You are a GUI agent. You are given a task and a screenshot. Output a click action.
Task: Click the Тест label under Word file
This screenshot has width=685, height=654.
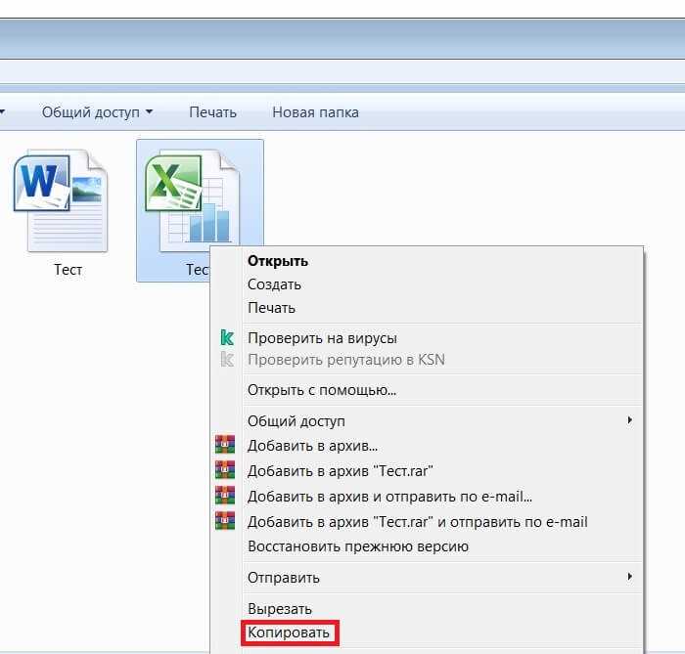68,270
